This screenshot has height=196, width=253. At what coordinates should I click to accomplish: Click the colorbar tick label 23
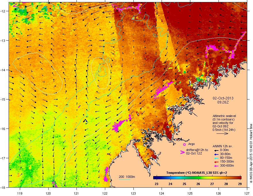156,184
